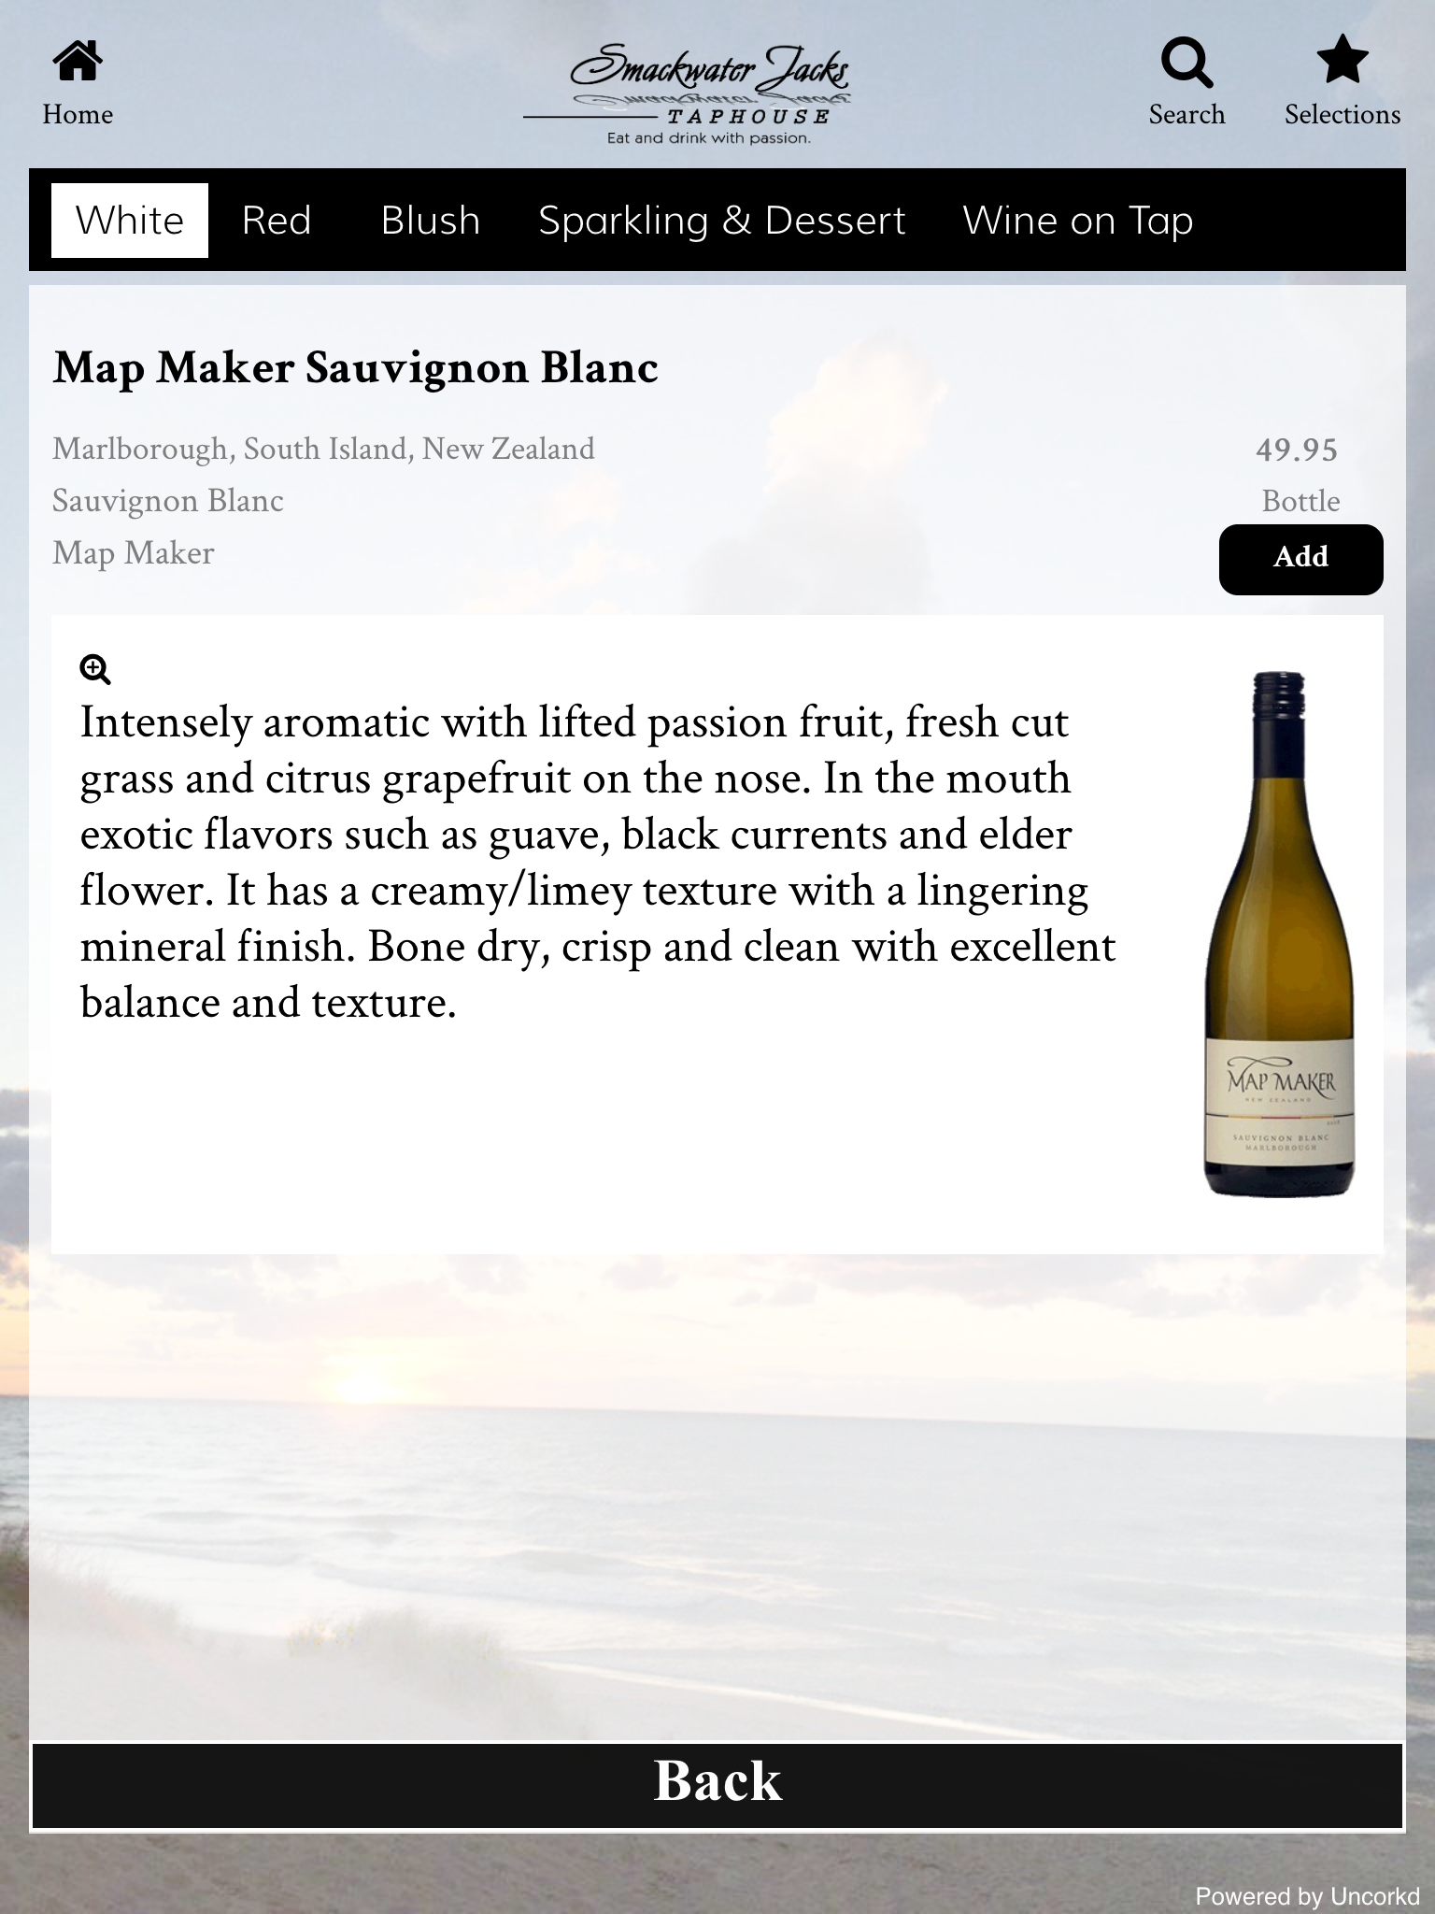Go back using the Back button

pos(717,1784)
